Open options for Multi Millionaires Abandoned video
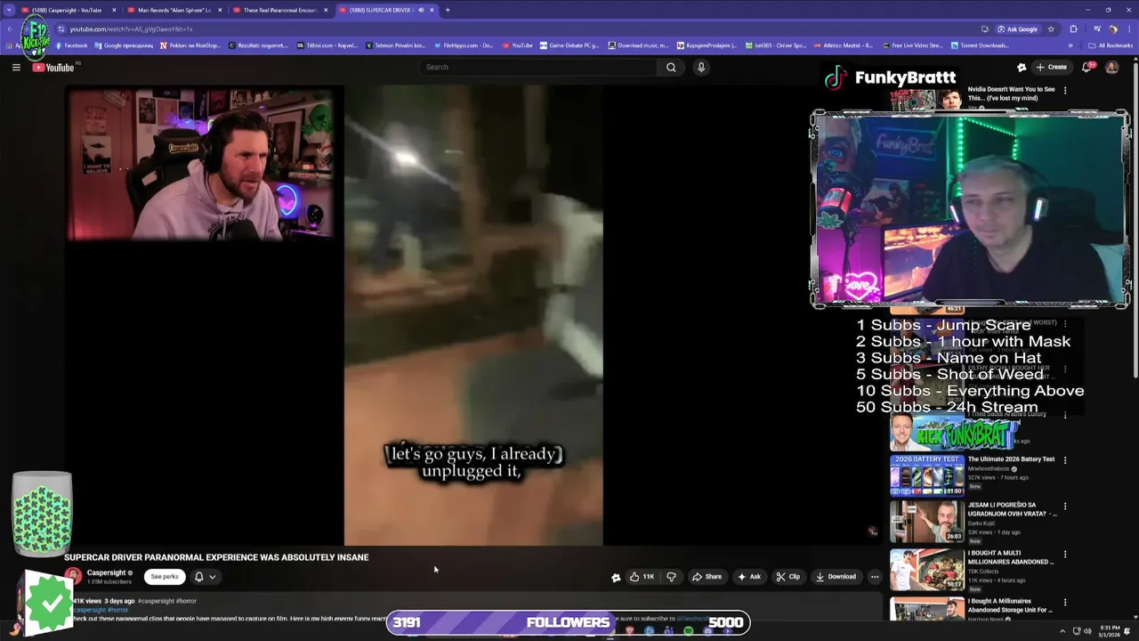 coord(1065,554)
